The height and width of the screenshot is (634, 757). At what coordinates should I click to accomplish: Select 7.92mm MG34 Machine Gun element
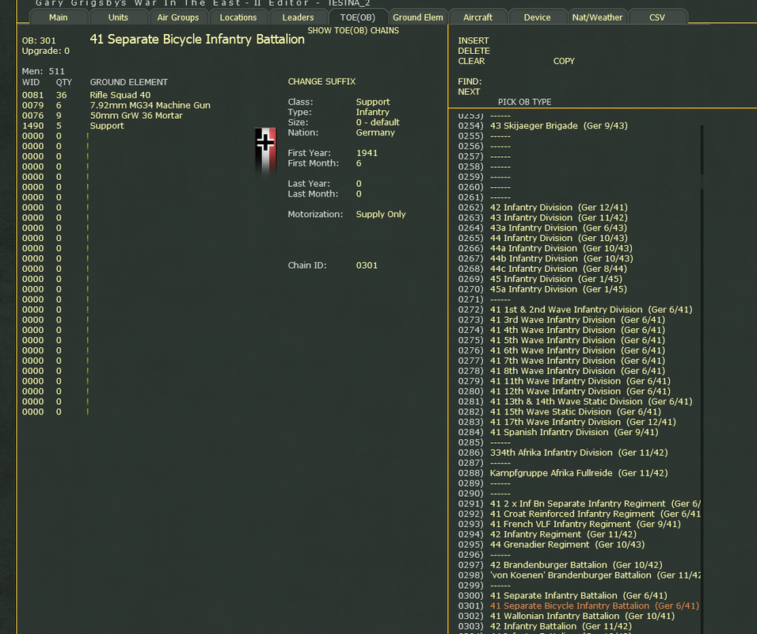tap(150, 105)
